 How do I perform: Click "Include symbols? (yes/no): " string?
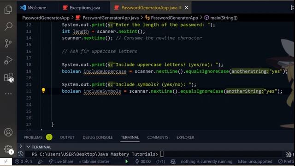click(x=152, y=84)
